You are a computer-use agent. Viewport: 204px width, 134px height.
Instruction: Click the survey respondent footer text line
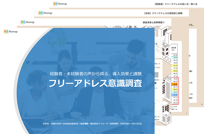pyautogui.click(x=92, y=124)
